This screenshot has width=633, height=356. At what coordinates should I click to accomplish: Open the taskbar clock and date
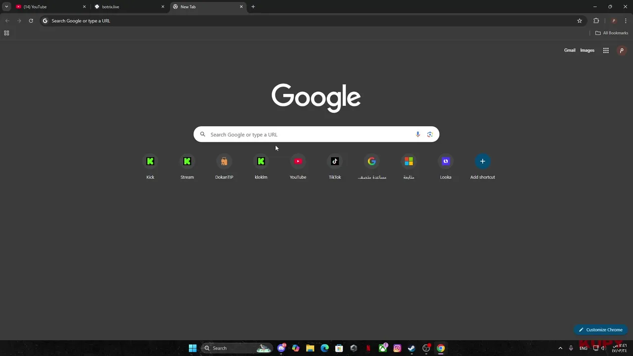coord(619,348)
